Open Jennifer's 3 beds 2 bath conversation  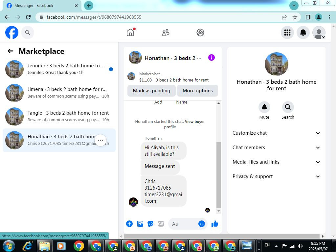pyautogui.click(x=59, y=69)
